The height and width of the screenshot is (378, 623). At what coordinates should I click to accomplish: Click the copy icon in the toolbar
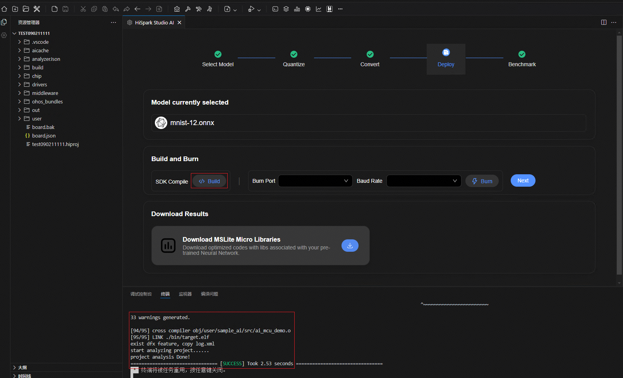pyautogui.click(x=94, y=9)
